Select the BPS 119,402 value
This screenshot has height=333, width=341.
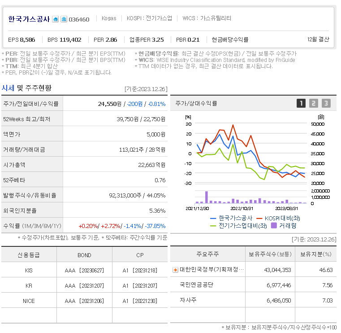coord(65,40)
